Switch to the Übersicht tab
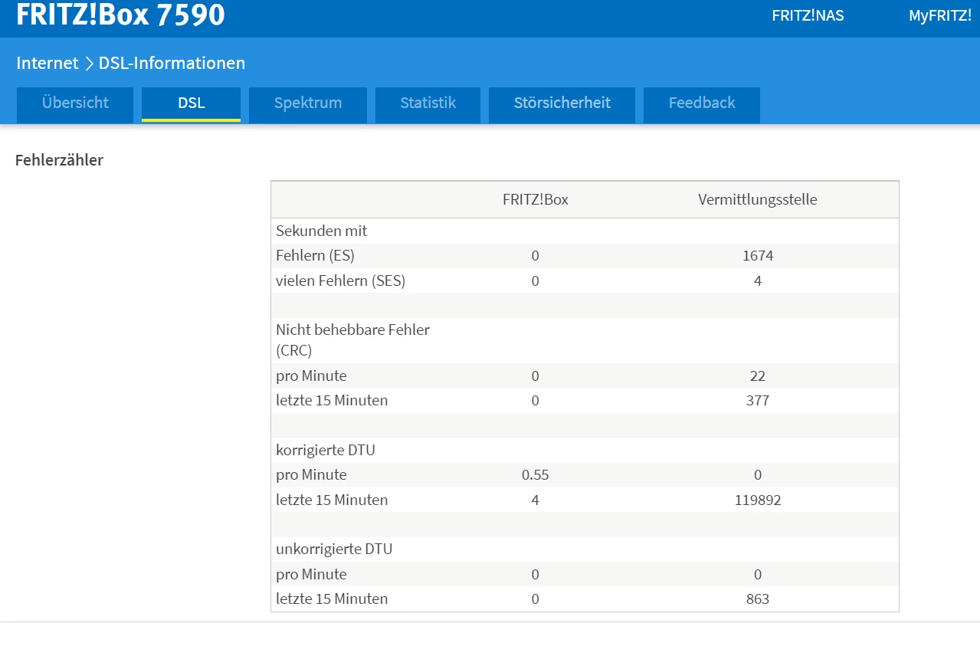 click(x=75, y=103)
